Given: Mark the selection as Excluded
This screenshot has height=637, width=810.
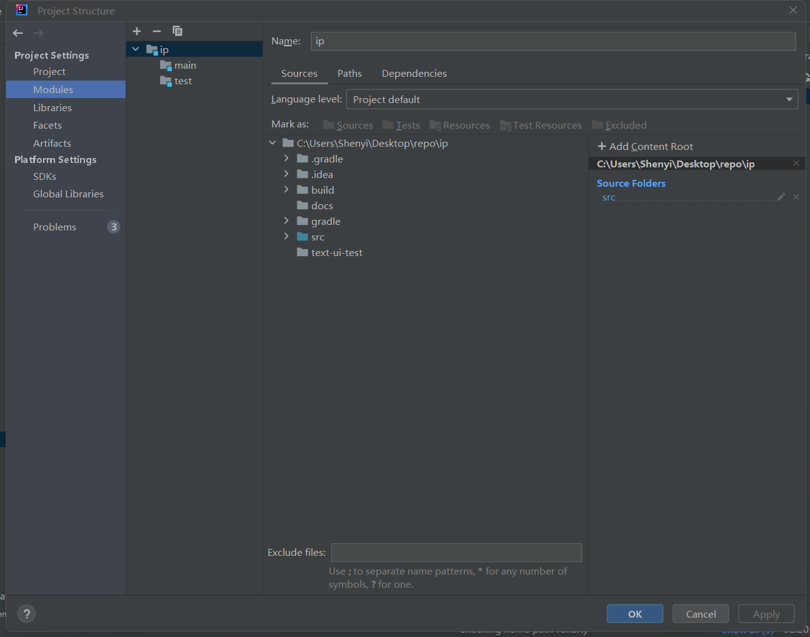Looking at the screenshot, I should (619, 125).
